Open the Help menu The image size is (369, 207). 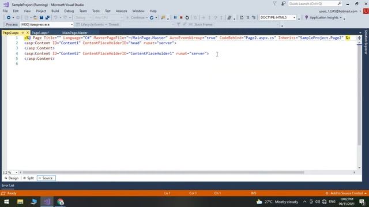(x=153, y=11)
